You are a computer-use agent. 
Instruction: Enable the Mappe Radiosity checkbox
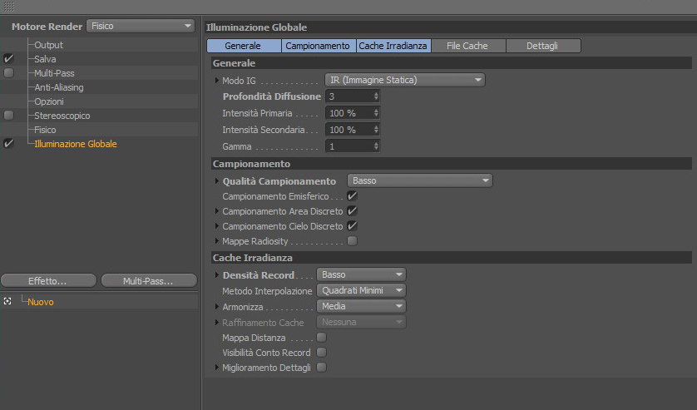click(x=353, y=241)
